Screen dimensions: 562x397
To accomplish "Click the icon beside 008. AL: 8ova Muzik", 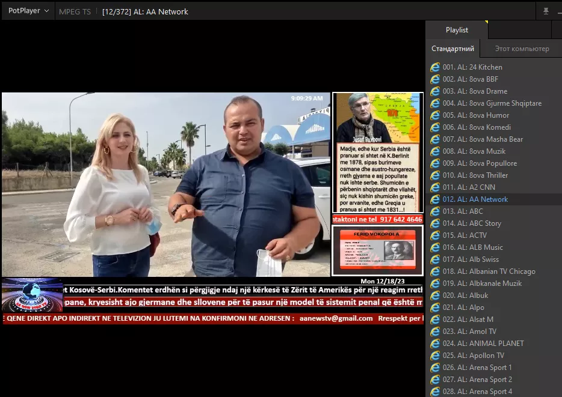I will [x=435, y=151].
